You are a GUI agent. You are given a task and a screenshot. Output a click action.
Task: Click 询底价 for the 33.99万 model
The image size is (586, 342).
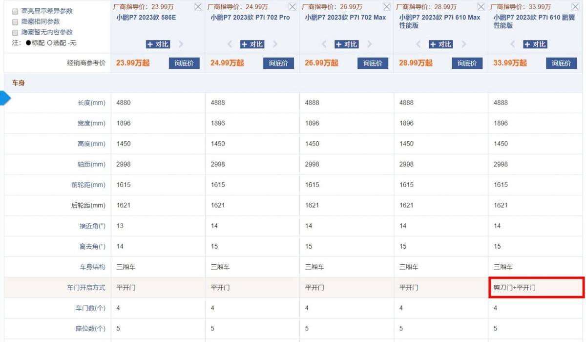click(x=561, y=63)
